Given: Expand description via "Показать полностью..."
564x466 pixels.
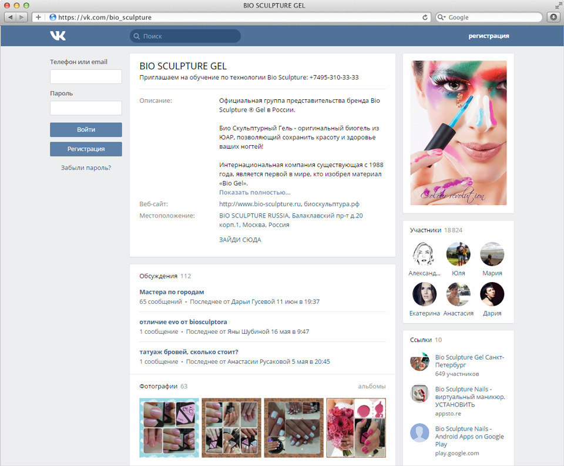Looking at the screenshot, I should tap(254, 193).
